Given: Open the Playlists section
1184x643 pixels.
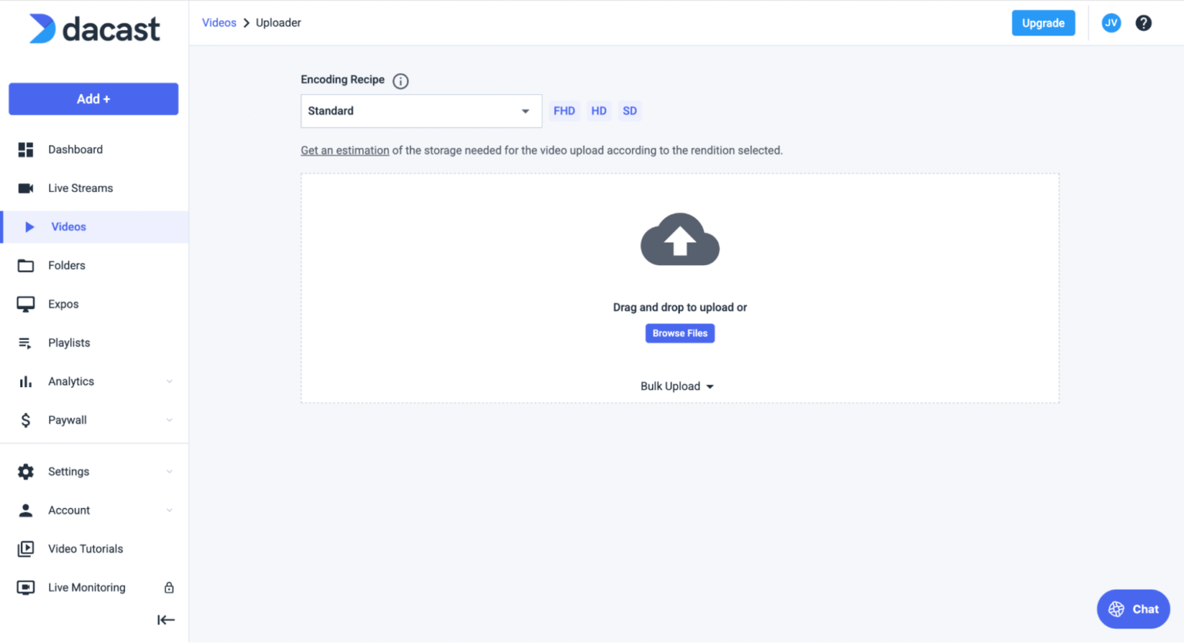Looking at the screenshot, I should 69,342.
